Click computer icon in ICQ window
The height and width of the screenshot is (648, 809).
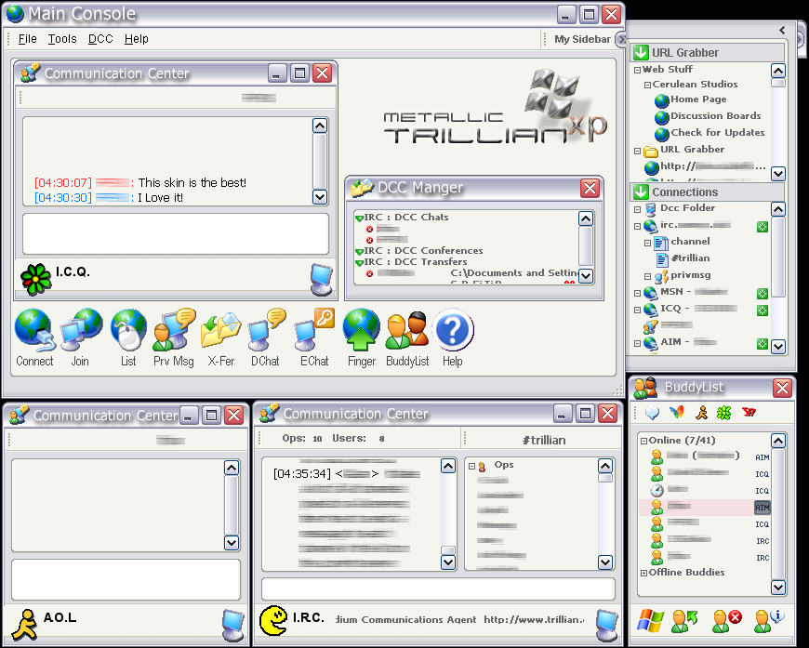coord(322,280)
